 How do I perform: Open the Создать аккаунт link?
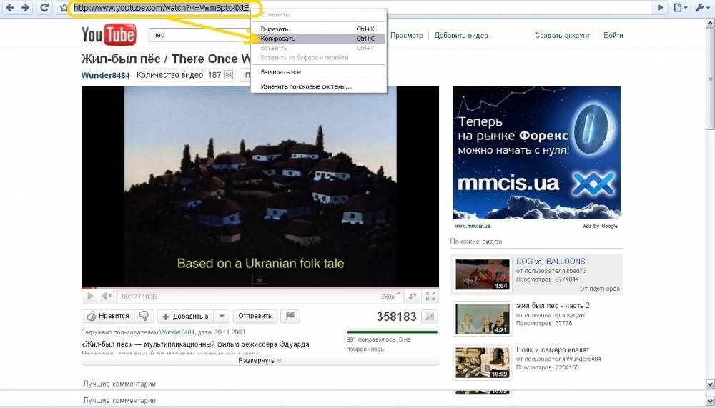coord(562,36)
